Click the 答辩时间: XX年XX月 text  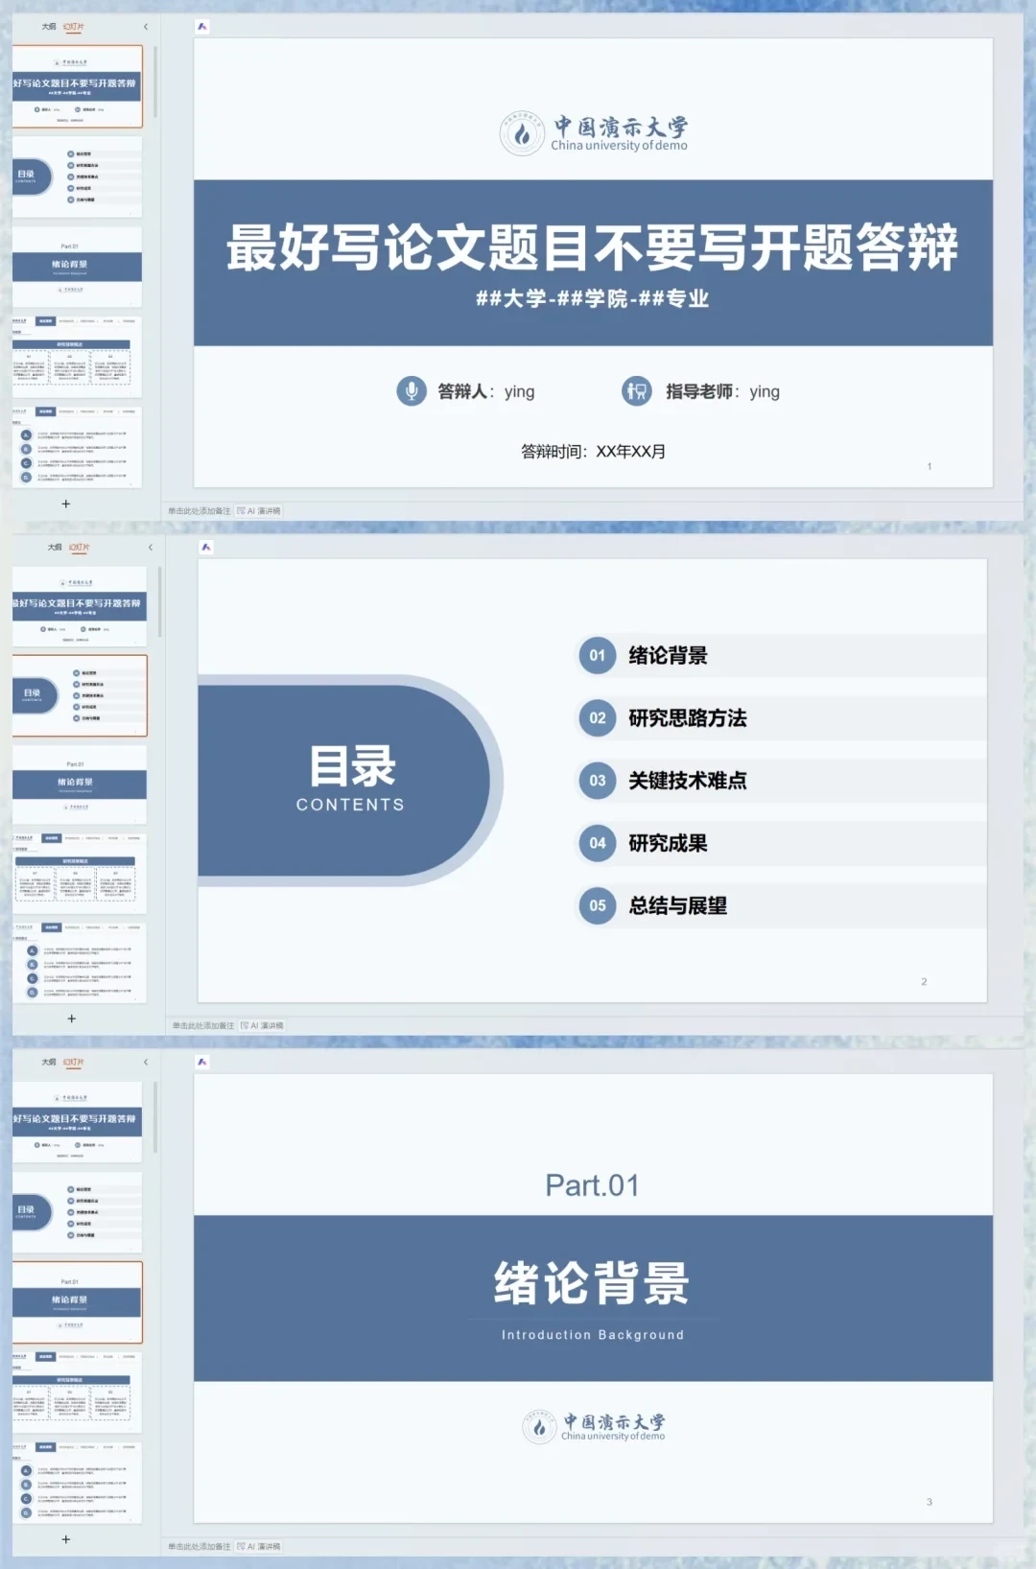[593, 452]
